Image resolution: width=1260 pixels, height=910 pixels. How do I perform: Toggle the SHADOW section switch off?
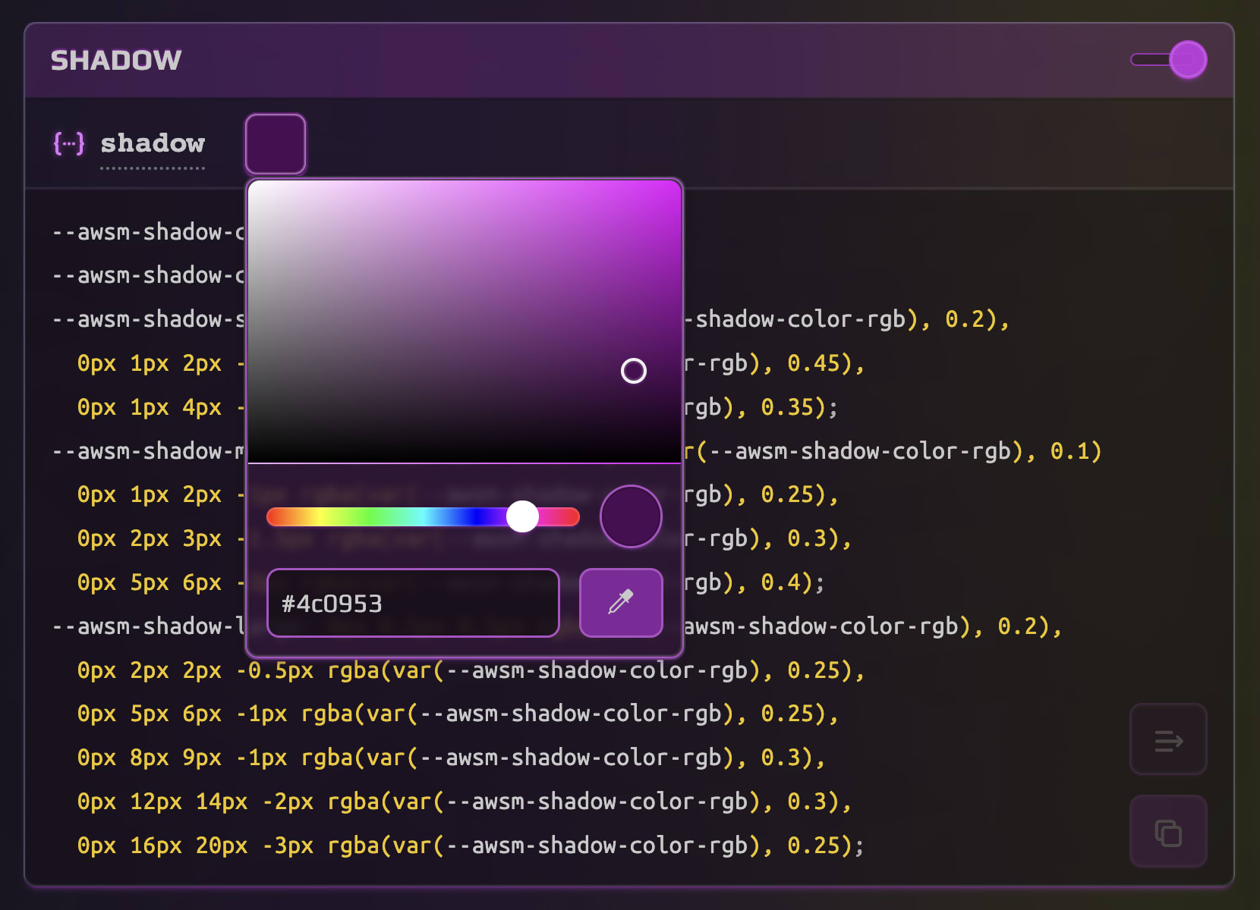pos(1169,60)
